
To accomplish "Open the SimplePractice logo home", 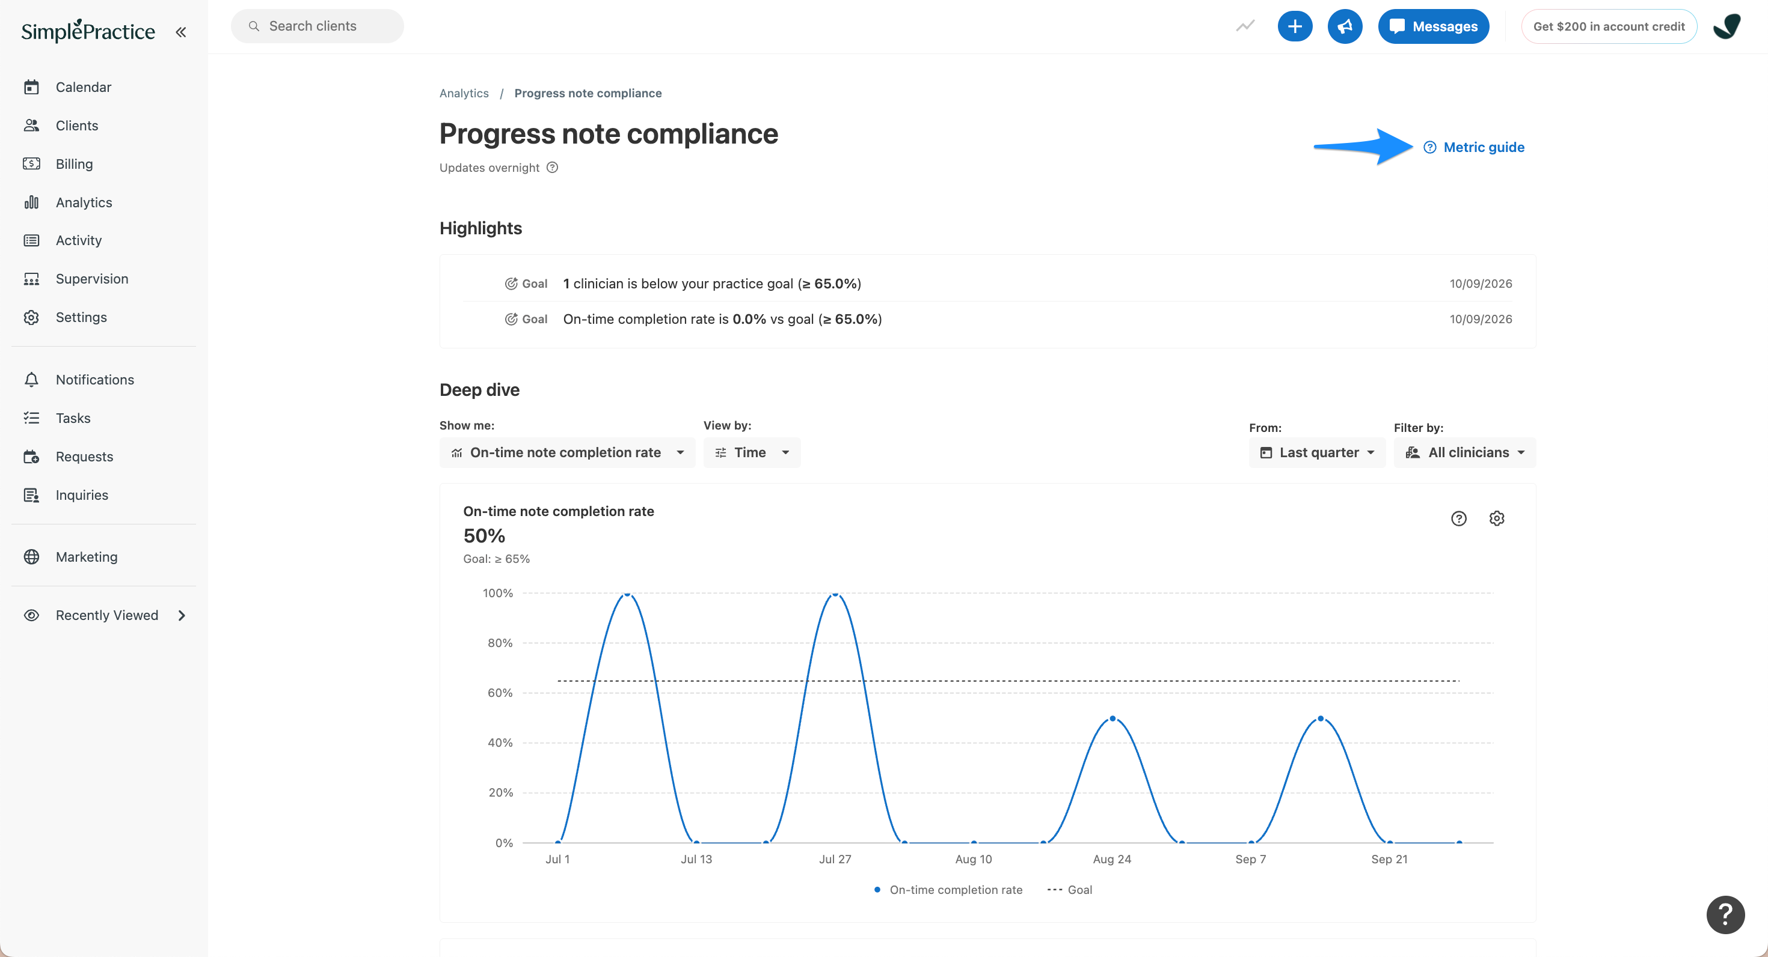I will click(x=88, y=31).
